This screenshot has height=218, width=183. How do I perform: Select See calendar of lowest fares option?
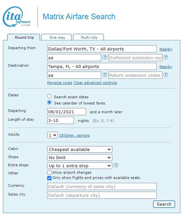[x=49, y=102]
